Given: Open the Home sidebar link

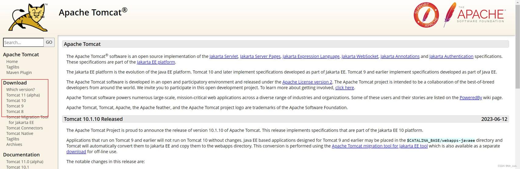Looking at the screenshot, I should point(12,62).
